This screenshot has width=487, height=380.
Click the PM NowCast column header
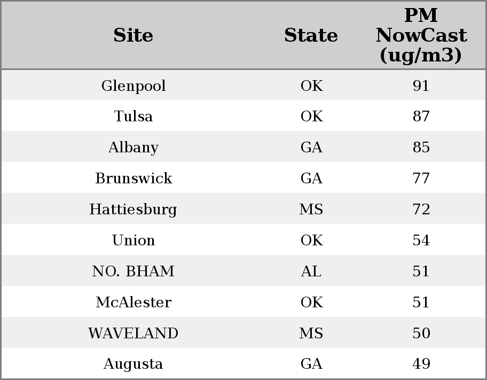(x=421, y=36)
